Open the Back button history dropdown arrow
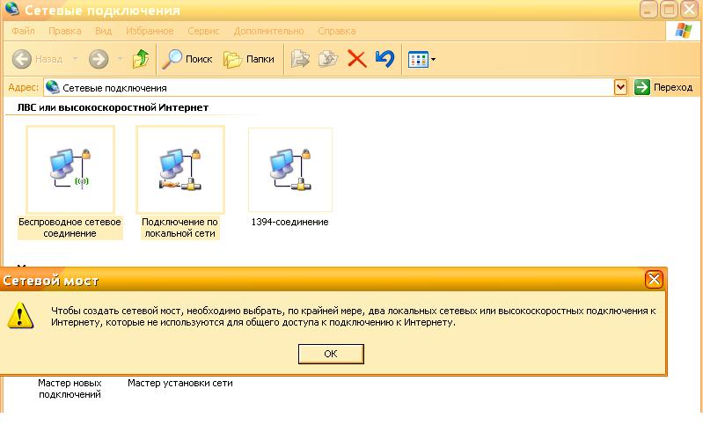 click(75, 60)
